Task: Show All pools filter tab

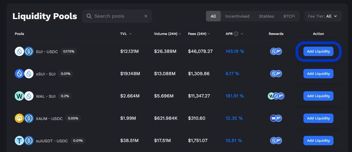Action: [x=213, y=16]
